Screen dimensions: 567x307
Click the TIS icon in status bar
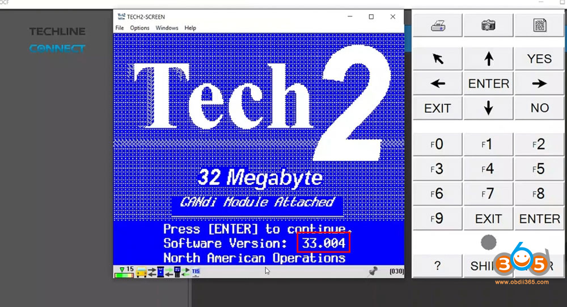[195, 271]
